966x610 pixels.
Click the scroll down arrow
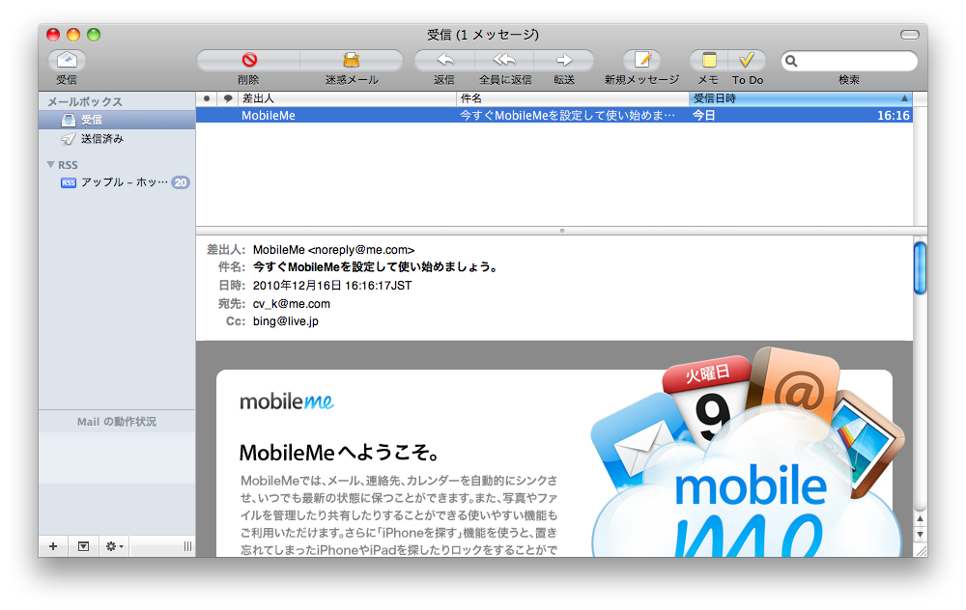920,535
